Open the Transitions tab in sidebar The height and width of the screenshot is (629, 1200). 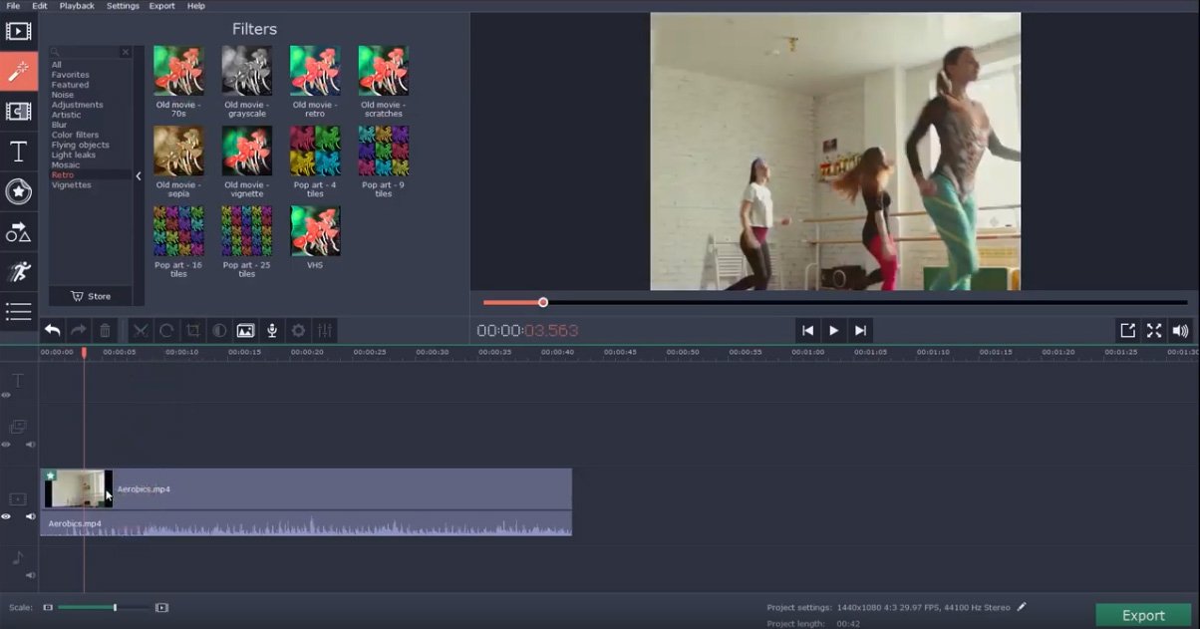point(18,112)
